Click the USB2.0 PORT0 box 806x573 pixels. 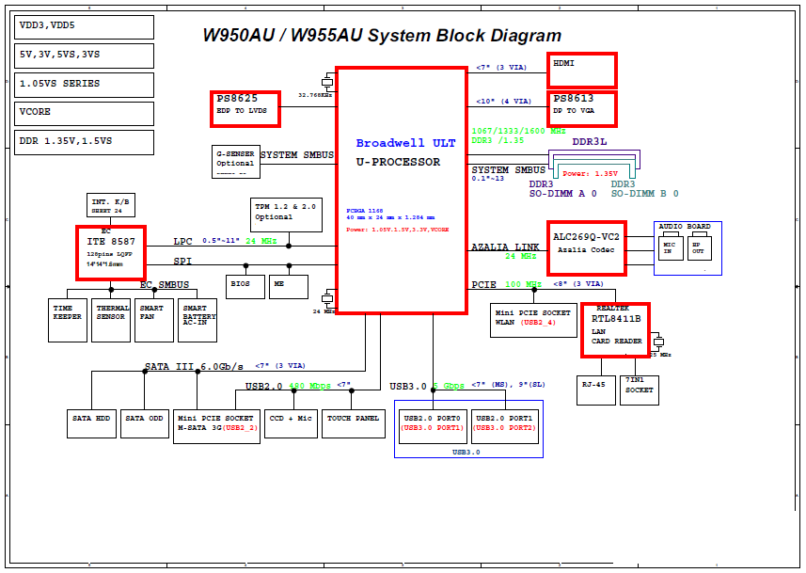tap(433, 426)
